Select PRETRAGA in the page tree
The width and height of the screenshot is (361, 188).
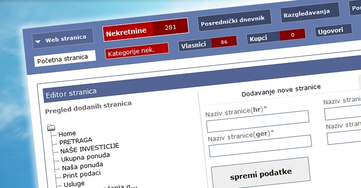click(x=76, y=141)
